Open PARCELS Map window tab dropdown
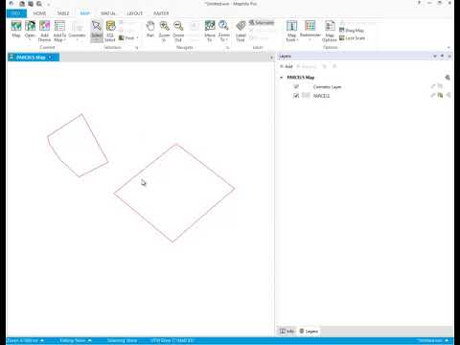This screenshot has height=345, width=460. pyautogui.click(x=51, y=57)
